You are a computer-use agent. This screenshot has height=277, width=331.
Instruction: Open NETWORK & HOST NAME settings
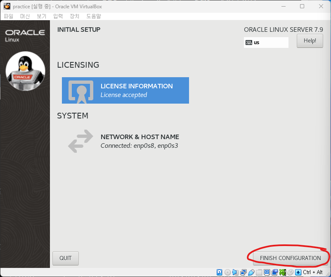[x=125, y=141]
